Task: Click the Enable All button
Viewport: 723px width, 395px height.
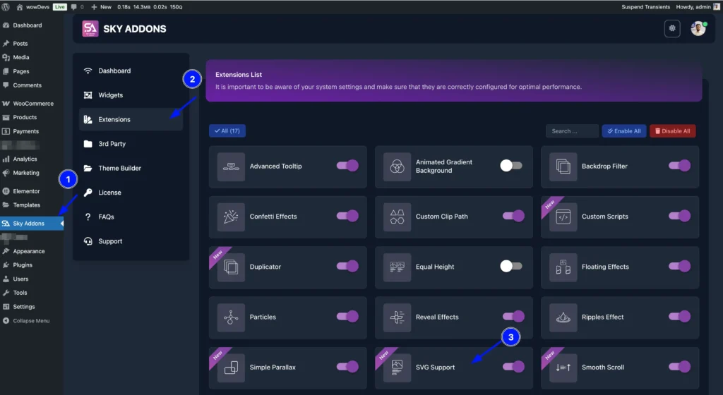Action: click(624, 131)
